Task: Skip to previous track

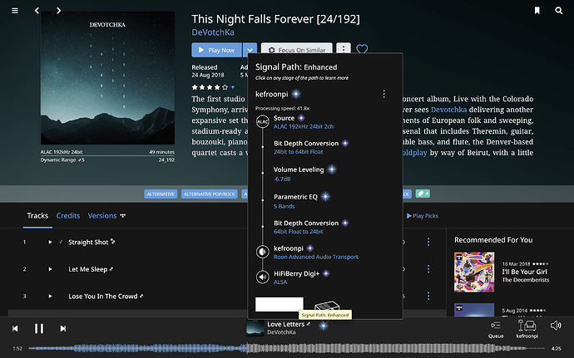Action: click(15, 328)
